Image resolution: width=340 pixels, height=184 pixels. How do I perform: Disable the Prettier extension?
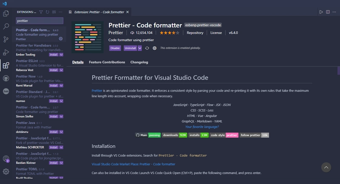coord(115,48)
